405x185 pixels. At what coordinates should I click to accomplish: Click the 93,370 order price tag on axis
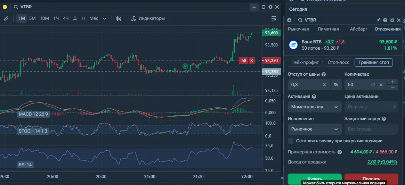271,61
